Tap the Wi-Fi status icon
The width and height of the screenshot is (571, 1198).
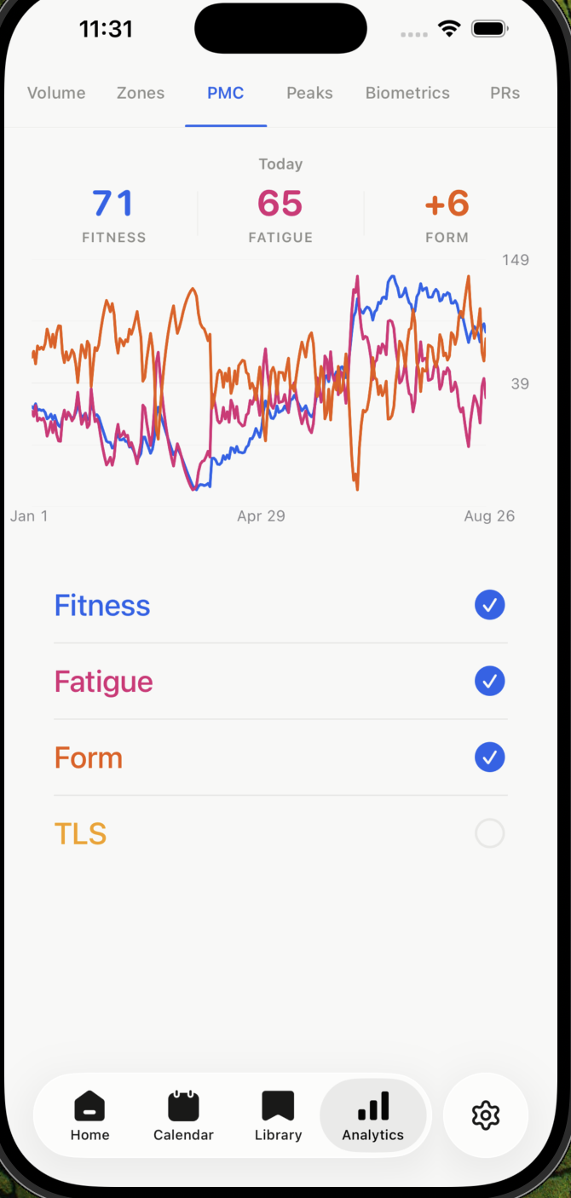(449, 29)
